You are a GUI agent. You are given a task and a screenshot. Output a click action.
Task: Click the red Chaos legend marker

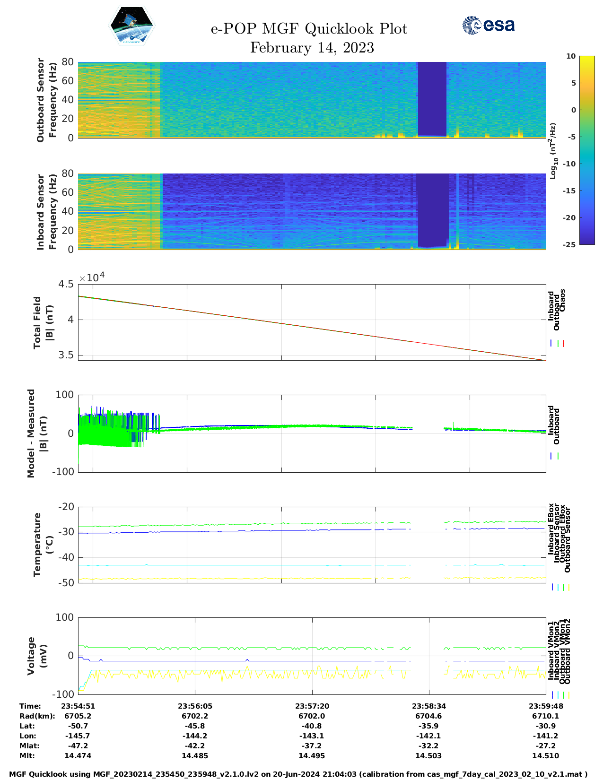pos(564,344)
